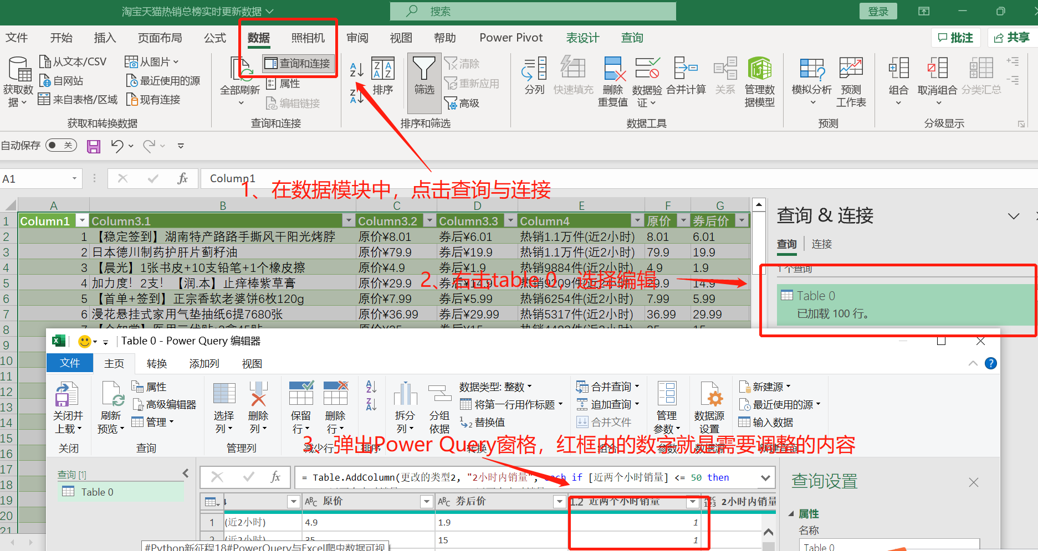The height and width of the screenshot is (551, 1038).
Task: Collapse the Power Query queries pane
Action: (186, 473)
